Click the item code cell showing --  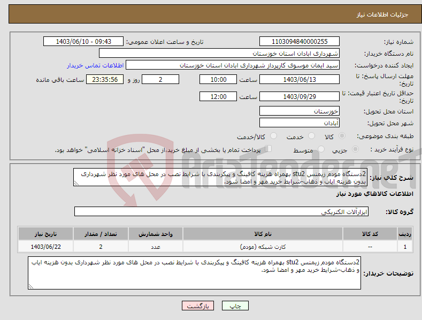[370, 247]
